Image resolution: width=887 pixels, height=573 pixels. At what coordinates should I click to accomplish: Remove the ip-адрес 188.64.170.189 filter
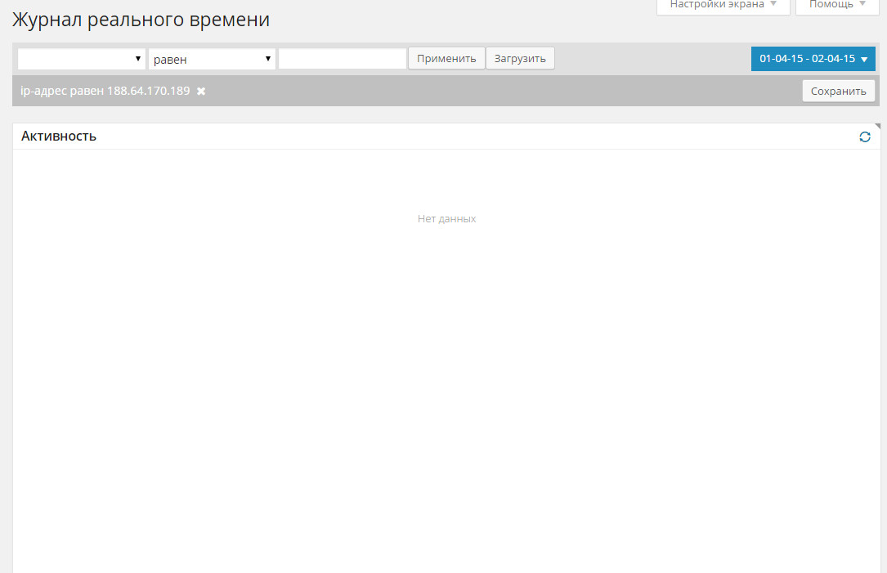coord(201,91)
